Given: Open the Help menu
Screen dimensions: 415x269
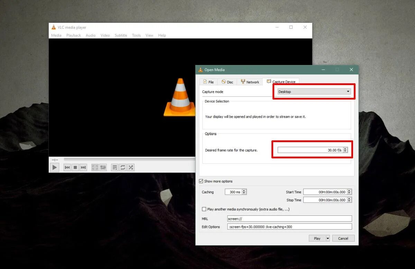Looking at the screenshot, I should click(162, 35).
